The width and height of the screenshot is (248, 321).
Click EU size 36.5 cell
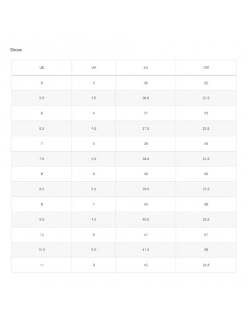pos(145,98)
